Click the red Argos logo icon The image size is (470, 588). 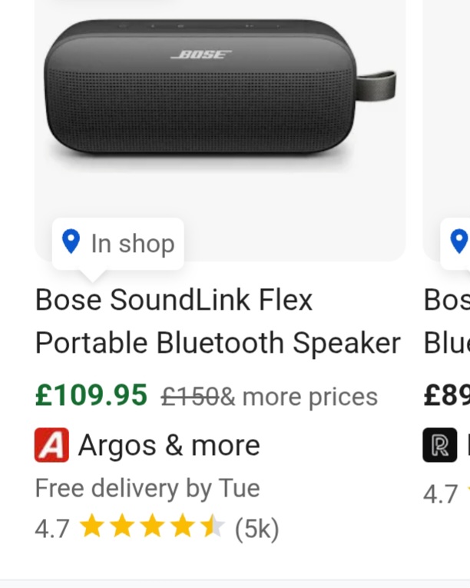(x=51, y=446)
